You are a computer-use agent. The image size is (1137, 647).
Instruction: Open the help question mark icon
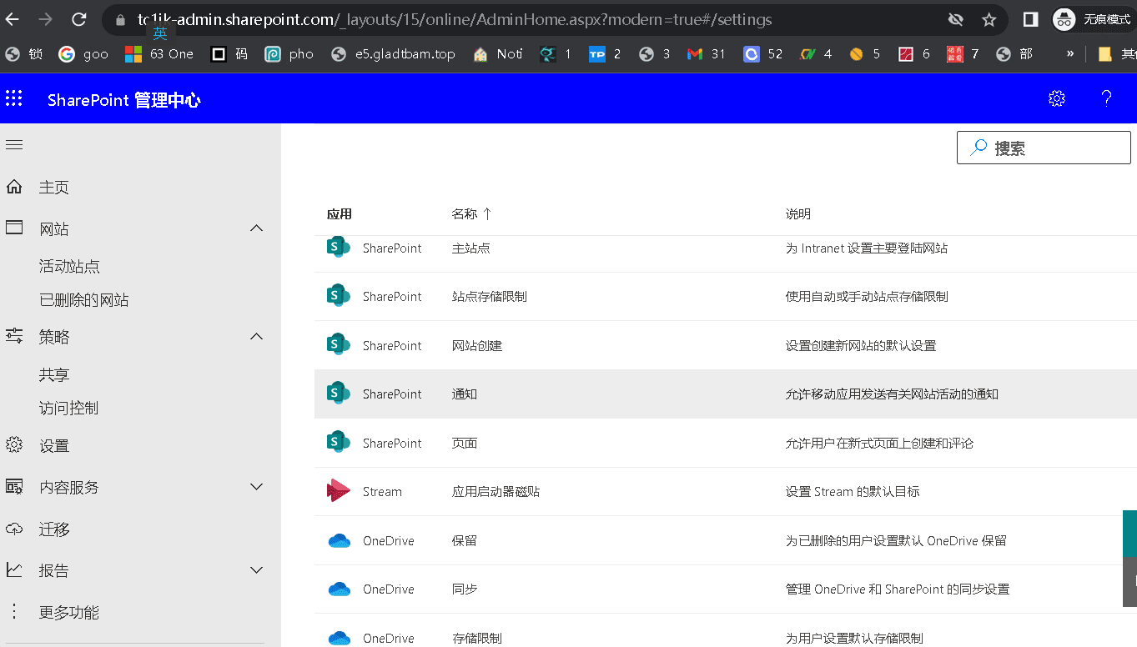tap(1106, 99)
